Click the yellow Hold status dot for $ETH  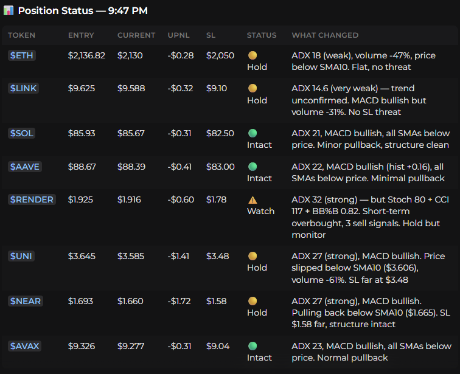point(253,55)
